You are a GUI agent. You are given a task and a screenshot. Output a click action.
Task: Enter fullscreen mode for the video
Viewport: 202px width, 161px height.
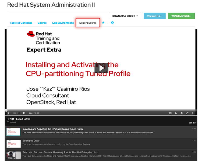point(187,113)
